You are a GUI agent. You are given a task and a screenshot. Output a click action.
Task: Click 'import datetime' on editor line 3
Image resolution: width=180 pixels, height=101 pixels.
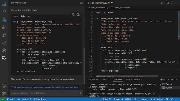[105, 12]
